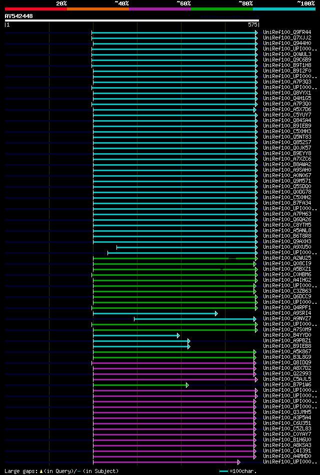Click the purple bar for Q8IDQ9
Screen dimensions: 320x475
(174, 363)
